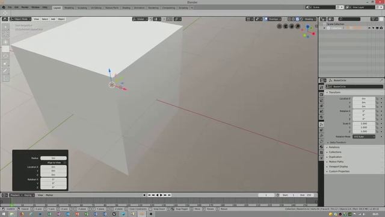Open the Rotation Mode XYZ Euler dropdown
The height and width of the screenshot is (217, 385).
pyautogui.click(x=364, y=137)
